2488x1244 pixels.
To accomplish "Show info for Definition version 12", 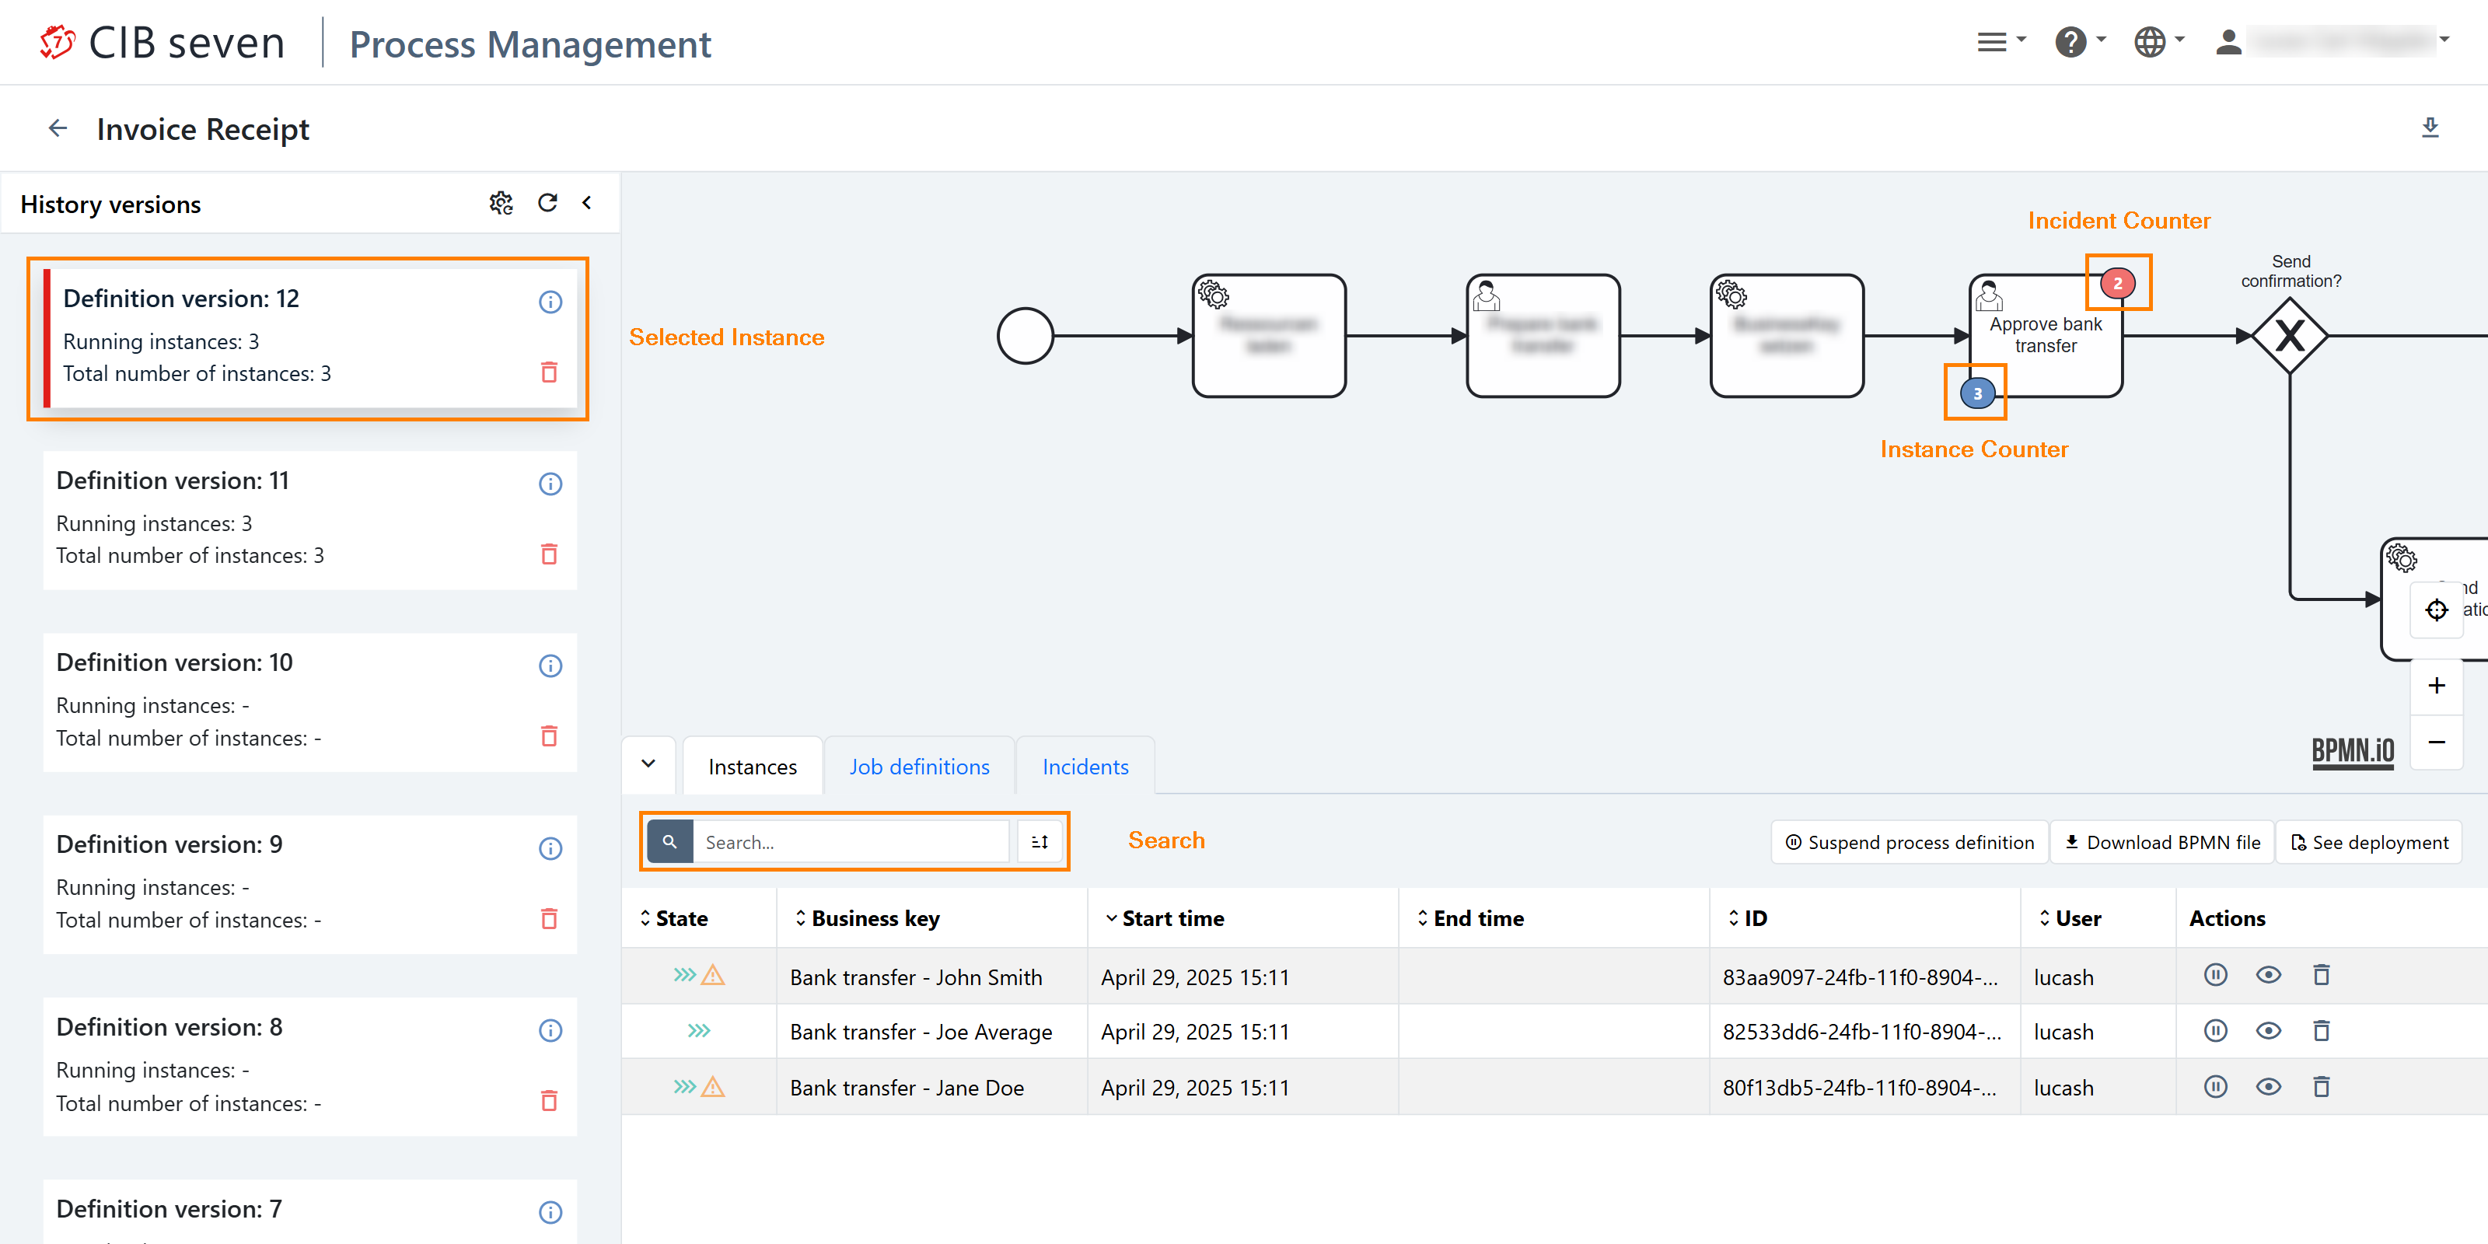I will point(550,302).
